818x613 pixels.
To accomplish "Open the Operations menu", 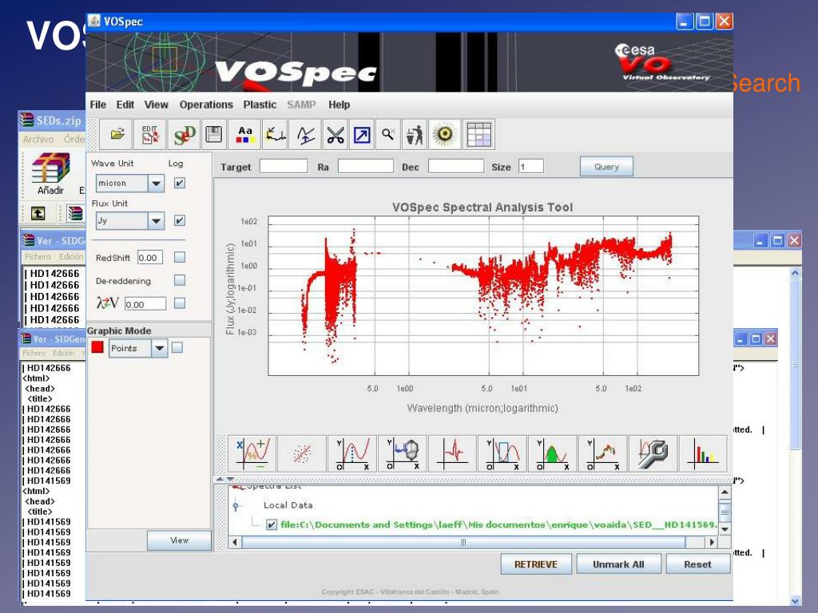I will 206,105.
